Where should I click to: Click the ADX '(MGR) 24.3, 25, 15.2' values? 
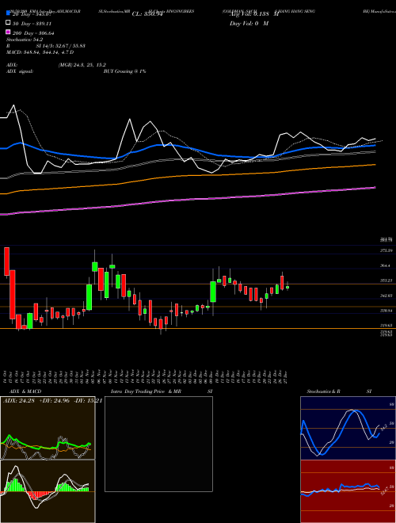click(82, 65)
